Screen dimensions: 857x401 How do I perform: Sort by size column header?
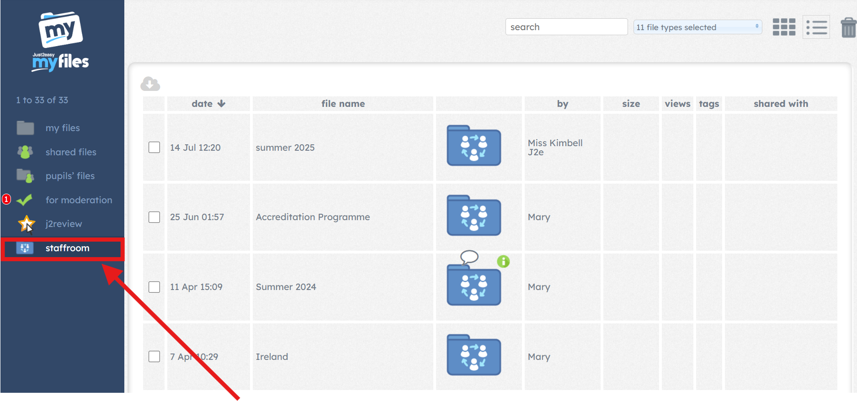click(631, 104)
